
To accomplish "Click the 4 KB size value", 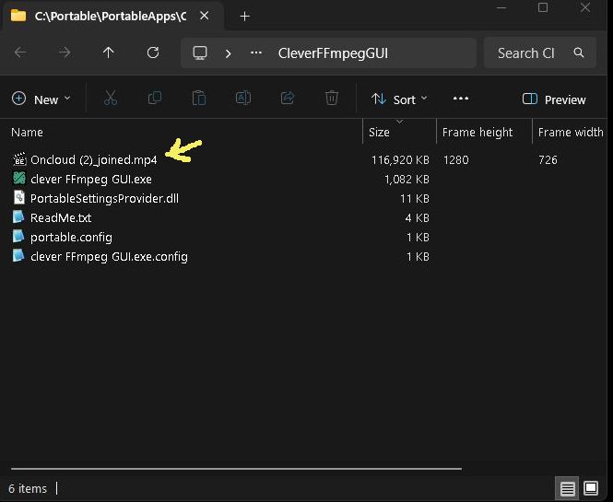I will tap(418, 217).
